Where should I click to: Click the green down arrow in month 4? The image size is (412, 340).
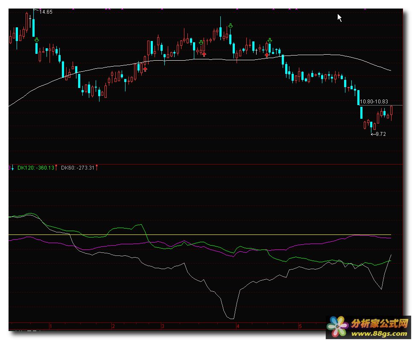click(x=269, y=41)
